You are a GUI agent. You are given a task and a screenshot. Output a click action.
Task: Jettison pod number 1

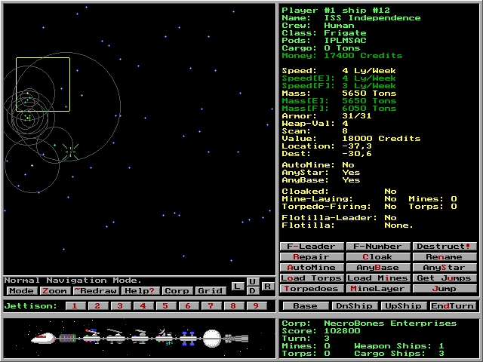(75, 306)
